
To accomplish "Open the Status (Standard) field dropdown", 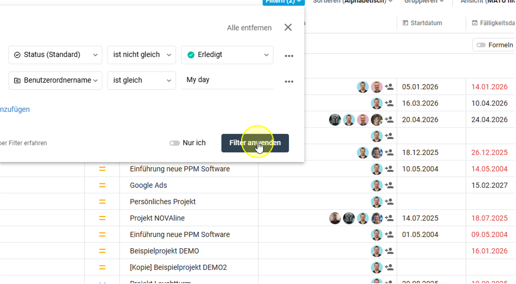I will pyautogui.click(x=56, y=55).
